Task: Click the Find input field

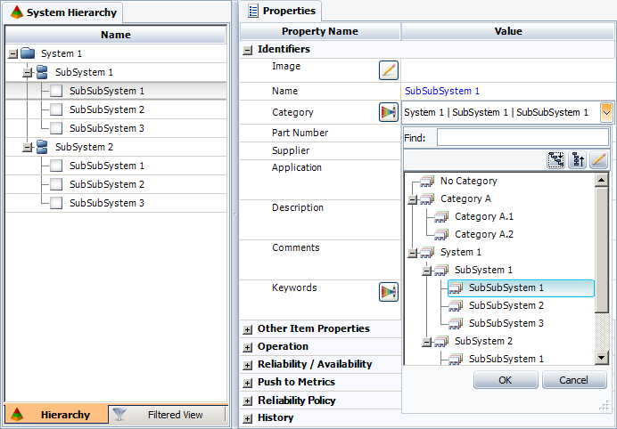Action: pyautogui.click(x=522, y=138)
